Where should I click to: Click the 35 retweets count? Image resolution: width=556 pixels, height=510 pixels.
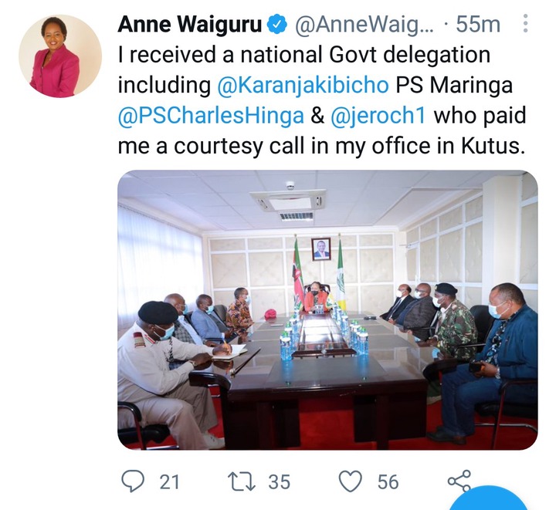click(279, 482)
